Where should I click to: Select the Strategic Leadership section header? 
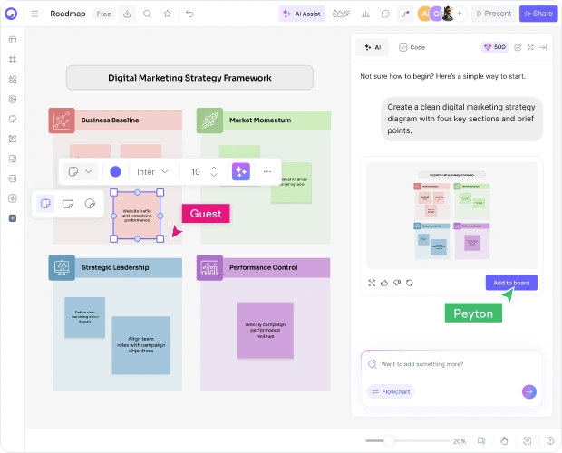tap(115, 267)
